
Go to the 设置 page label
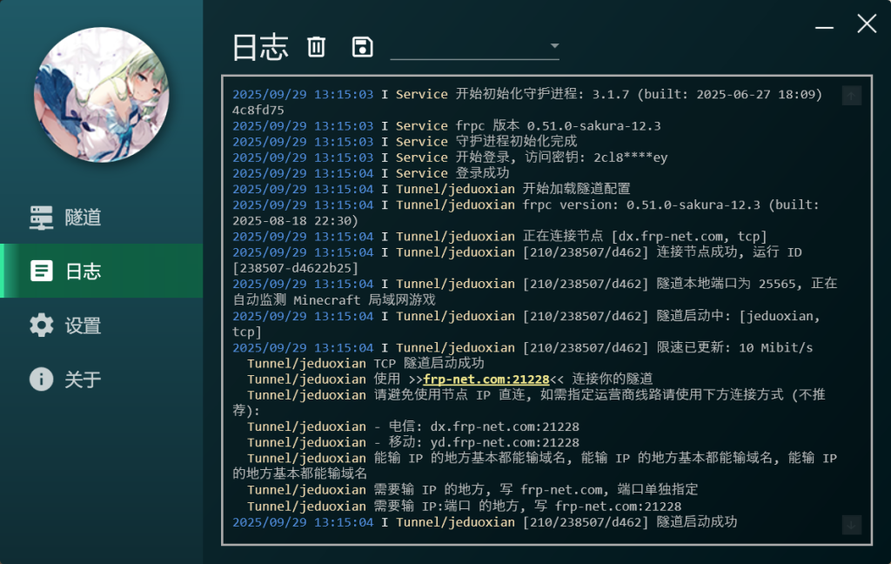pyautogui.click(x=84, y=326)
